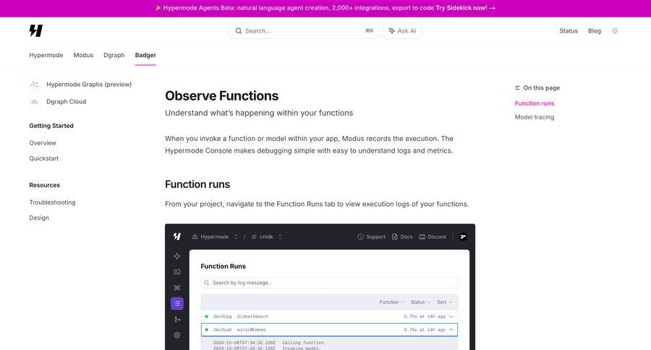Click the Discord text in console header
Image resolution: width=651 pixels, height=350 pixels.
click(437, 236)
